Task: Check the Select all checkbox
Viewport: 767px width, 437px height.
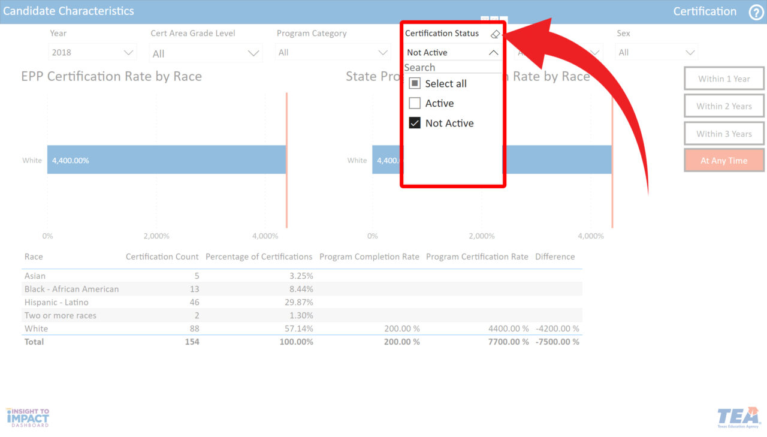Action: pos(415,84)
